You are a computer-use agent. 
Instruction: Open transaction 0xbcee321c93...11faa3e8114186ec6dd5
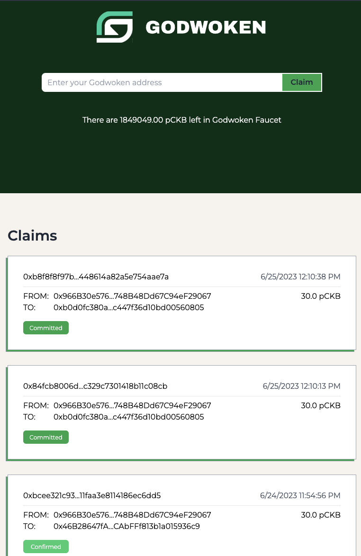(x=92, y=495)
